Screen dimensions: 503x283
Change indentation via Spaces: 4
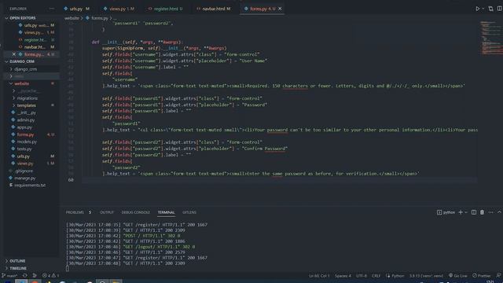coord(343,276)
